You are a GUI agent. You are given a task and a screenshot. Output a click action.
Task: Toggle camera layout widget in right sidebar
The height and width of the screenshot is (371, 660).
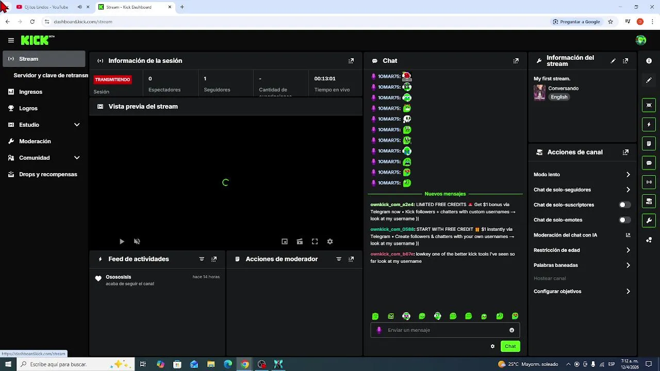click(x=649, y=201)
